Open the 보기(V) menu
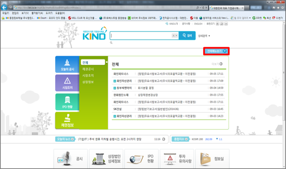The width and height of the screenshot is (286, 169). click(25, 13)
